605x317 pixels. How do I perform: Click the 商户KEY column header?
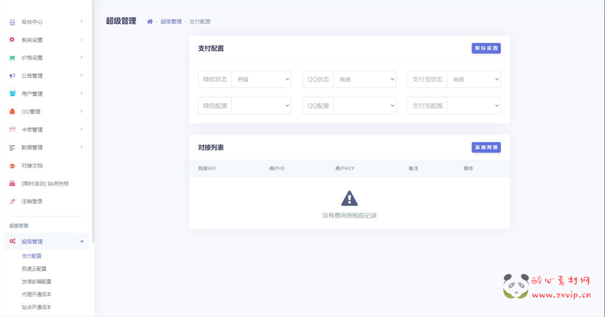[344, 168]
